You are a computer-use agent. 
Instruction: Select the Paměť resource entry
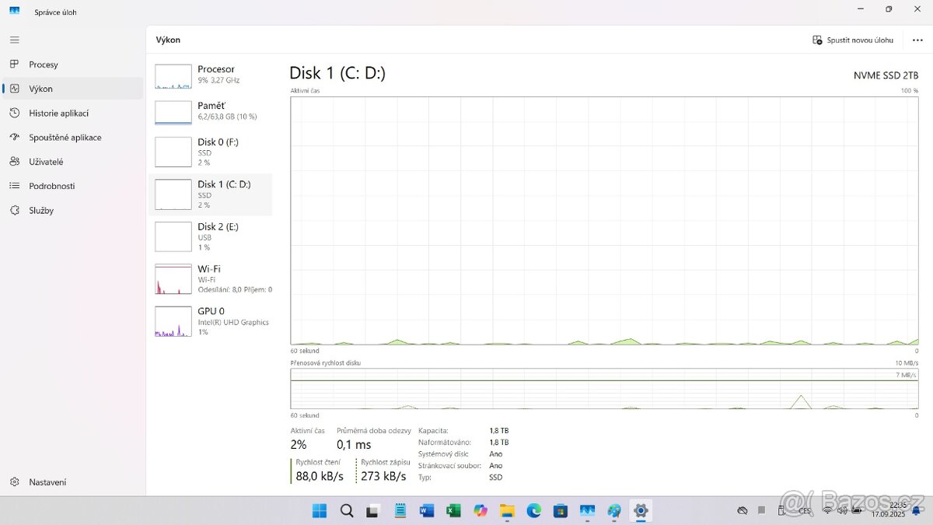click(x=211, y=110)
